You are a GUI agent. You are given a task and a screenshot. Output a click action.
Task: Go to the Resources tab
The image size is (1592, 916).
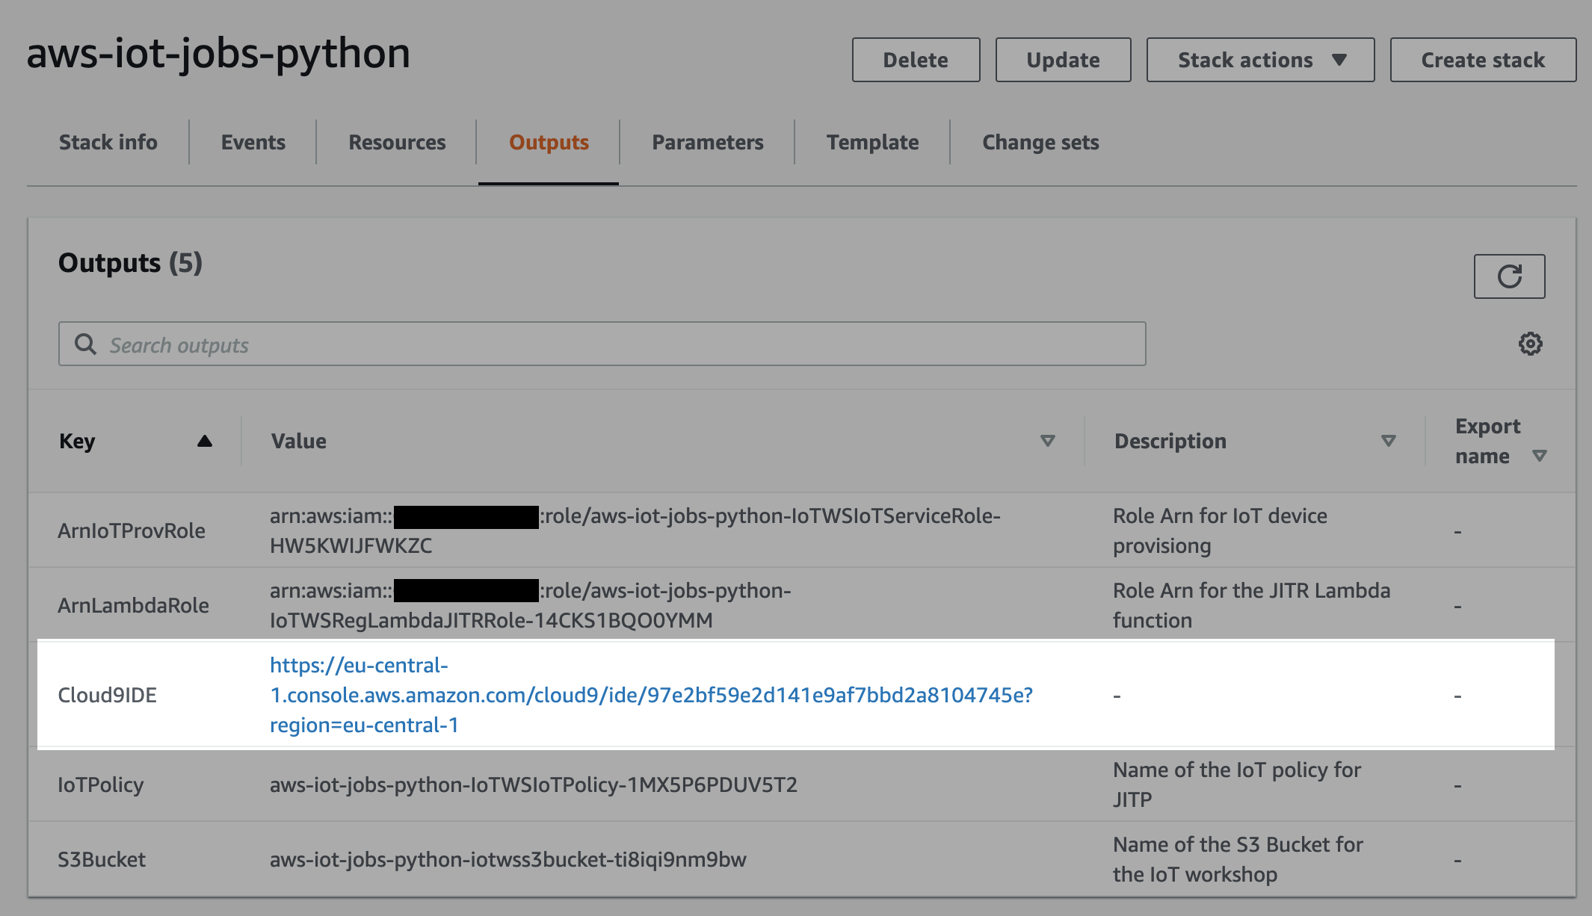click(x=397, y=142)
